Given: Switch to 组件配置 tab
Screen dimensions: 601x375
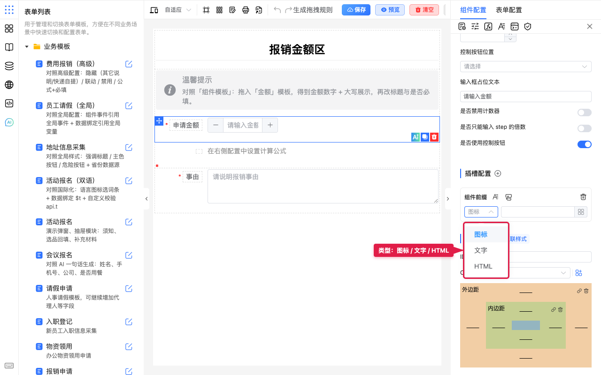Looking at the screenshot, I should click(473, 10).
